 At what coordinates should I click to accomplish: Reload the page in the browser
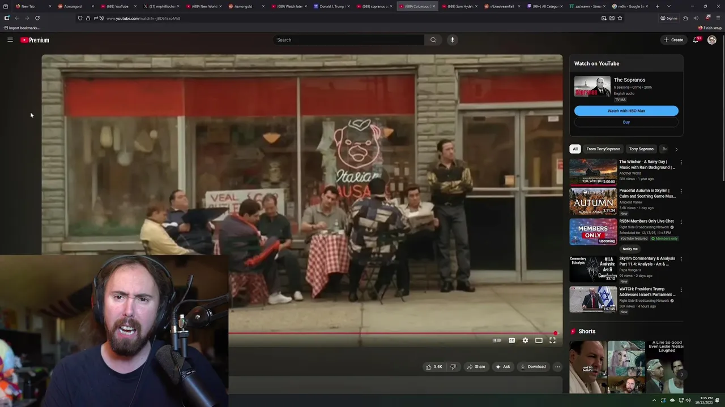pos(37,18)
